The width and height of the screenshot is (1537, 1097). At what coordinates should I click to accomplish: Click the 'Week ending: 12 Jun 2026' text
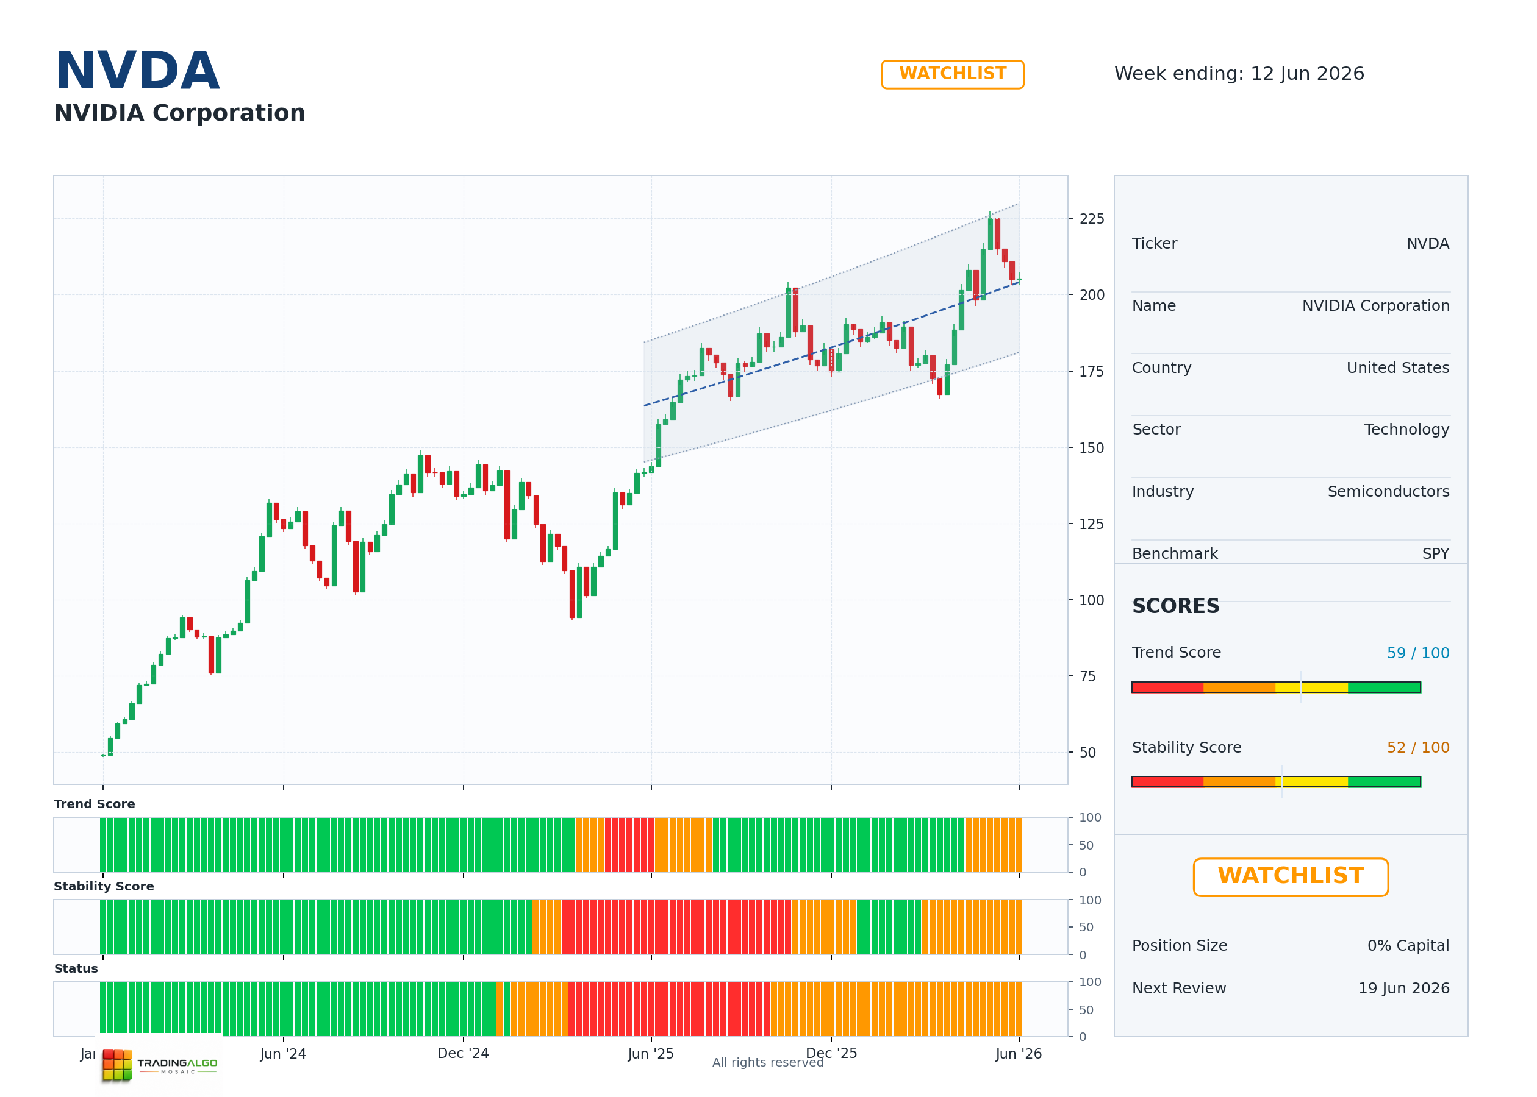coord(1239,74)
